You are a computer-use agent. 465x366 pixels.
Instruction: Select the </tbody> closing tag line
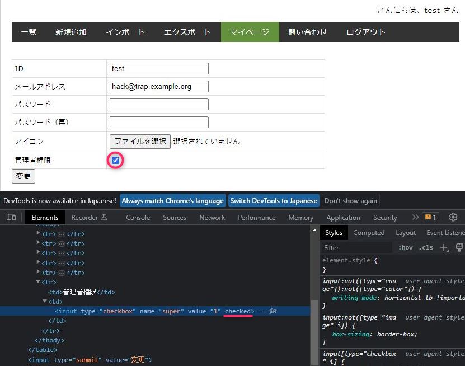point(49,340)
